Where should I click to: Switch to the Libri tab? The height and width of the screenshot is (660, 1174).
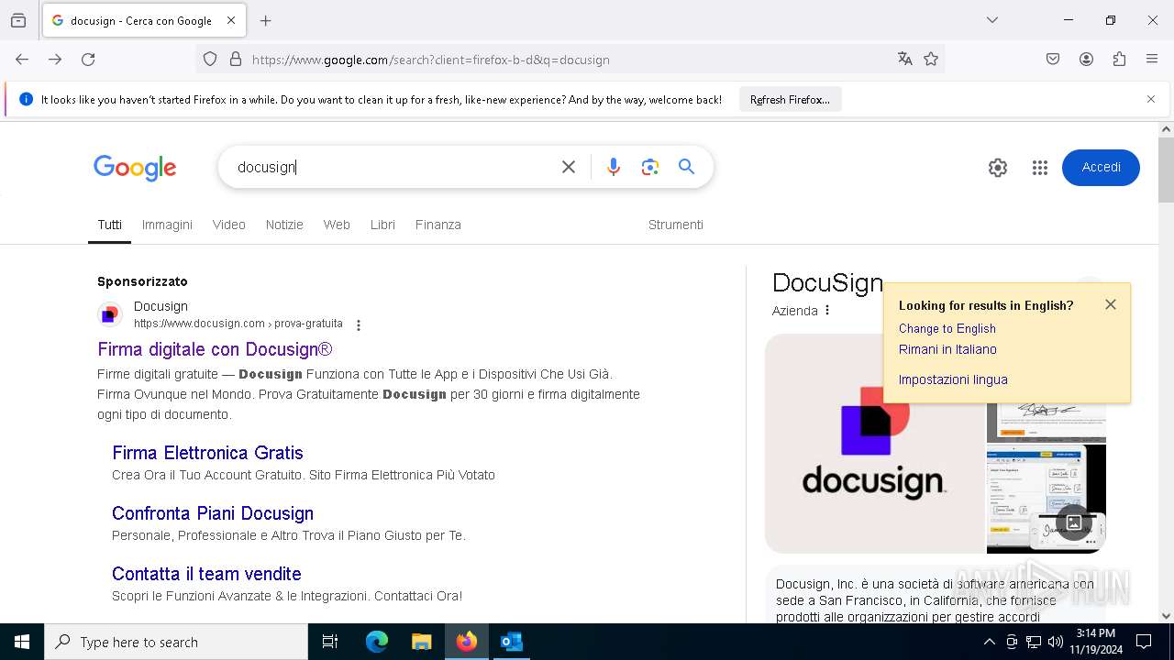click(x=382, y=225)
